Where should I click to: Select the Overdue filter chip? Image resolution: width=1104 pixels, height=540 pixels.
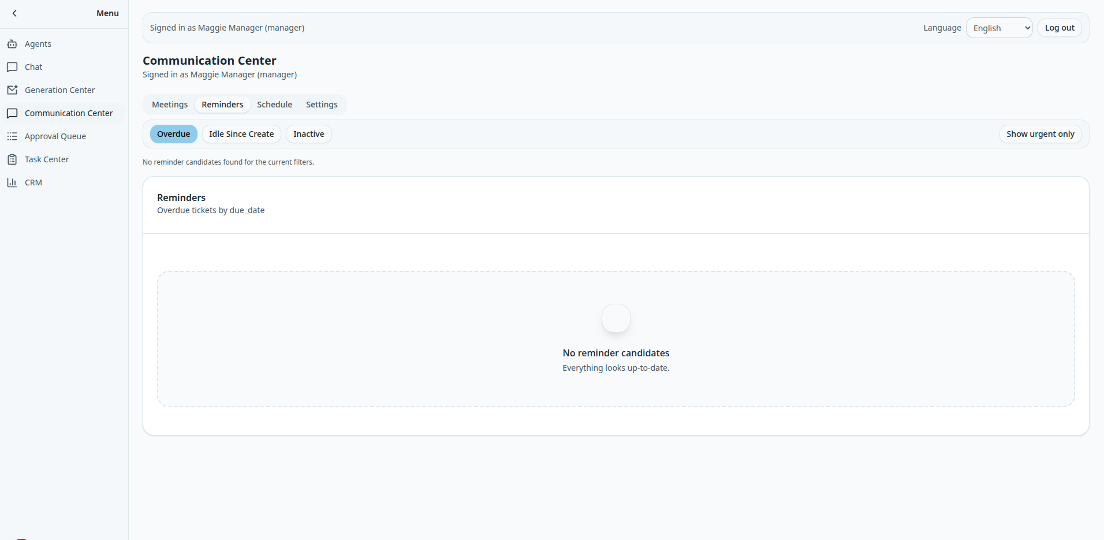tap(173, 134)
